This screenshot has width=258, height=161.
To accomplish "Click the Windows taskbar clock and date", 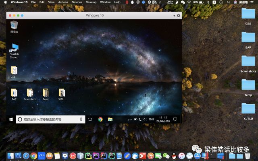I will [x=163, y=120].
